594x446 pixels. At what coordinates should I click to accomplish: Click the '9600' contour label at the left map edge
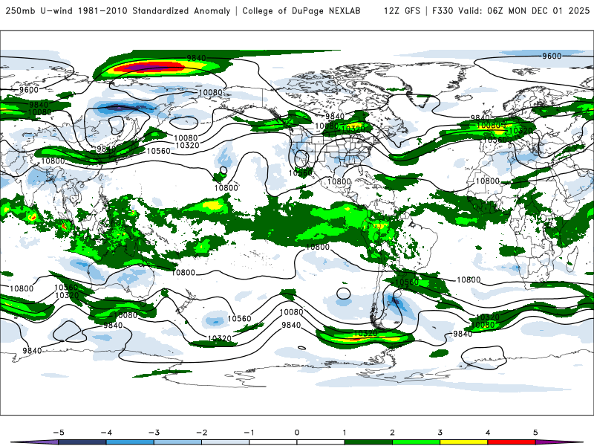(x=29, y=90)
